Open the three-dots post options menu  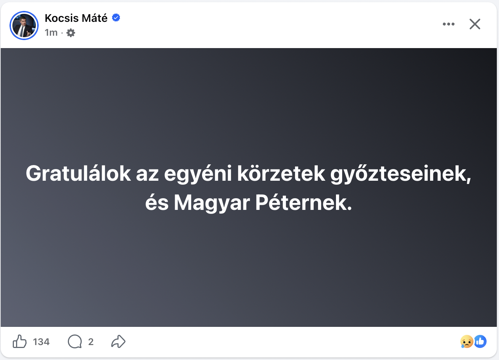pyautogui.click(x=448, y=24)
